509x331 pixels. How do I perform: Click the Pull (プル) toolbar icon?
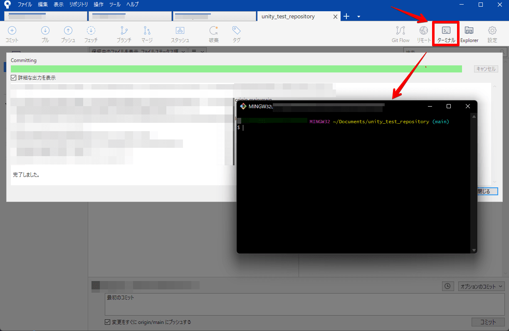click(x=45, y=34)
